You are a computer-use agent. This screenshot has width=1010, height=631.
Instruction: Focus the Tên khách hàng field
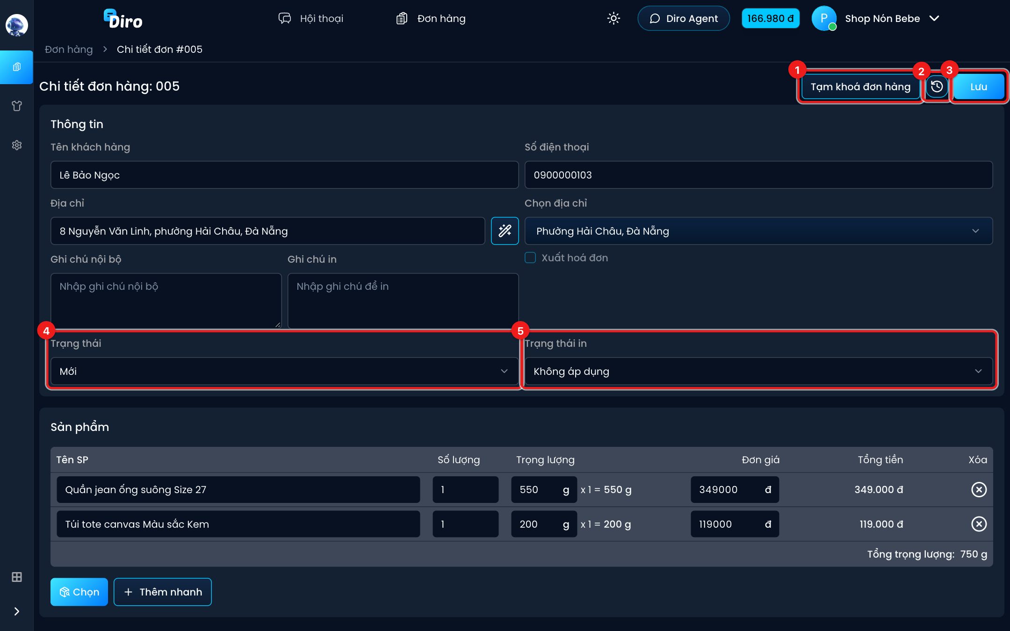284,175
